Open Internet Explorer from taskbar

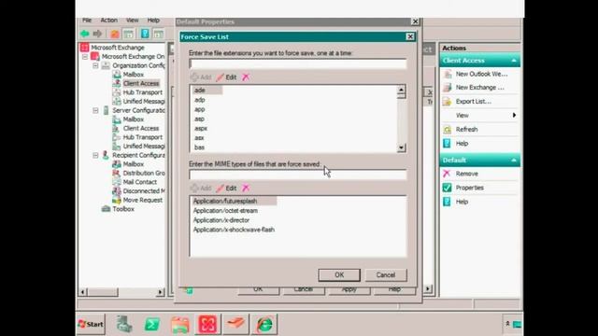click(x=263, y=325)
